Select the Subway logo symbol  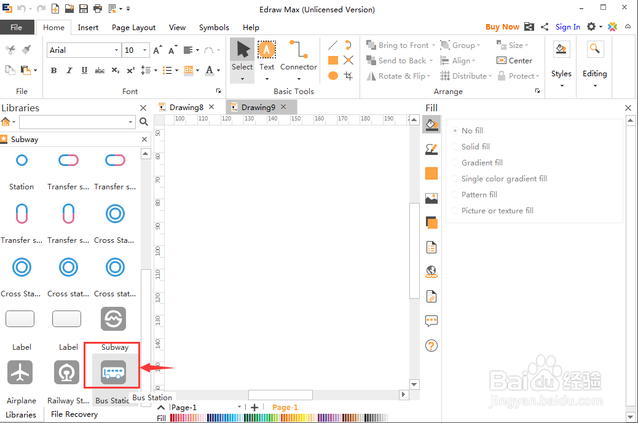pos(114,318)
